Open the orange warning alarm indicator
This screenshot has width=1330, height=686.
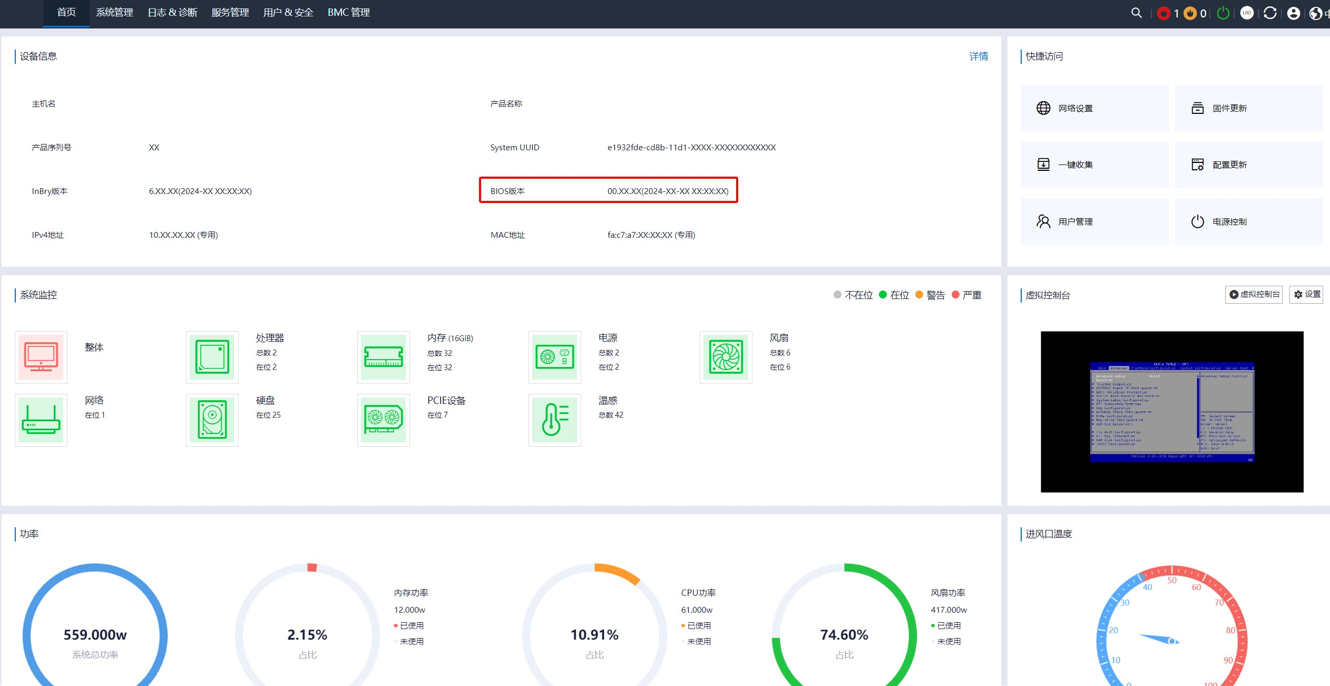coord(1190,13)
